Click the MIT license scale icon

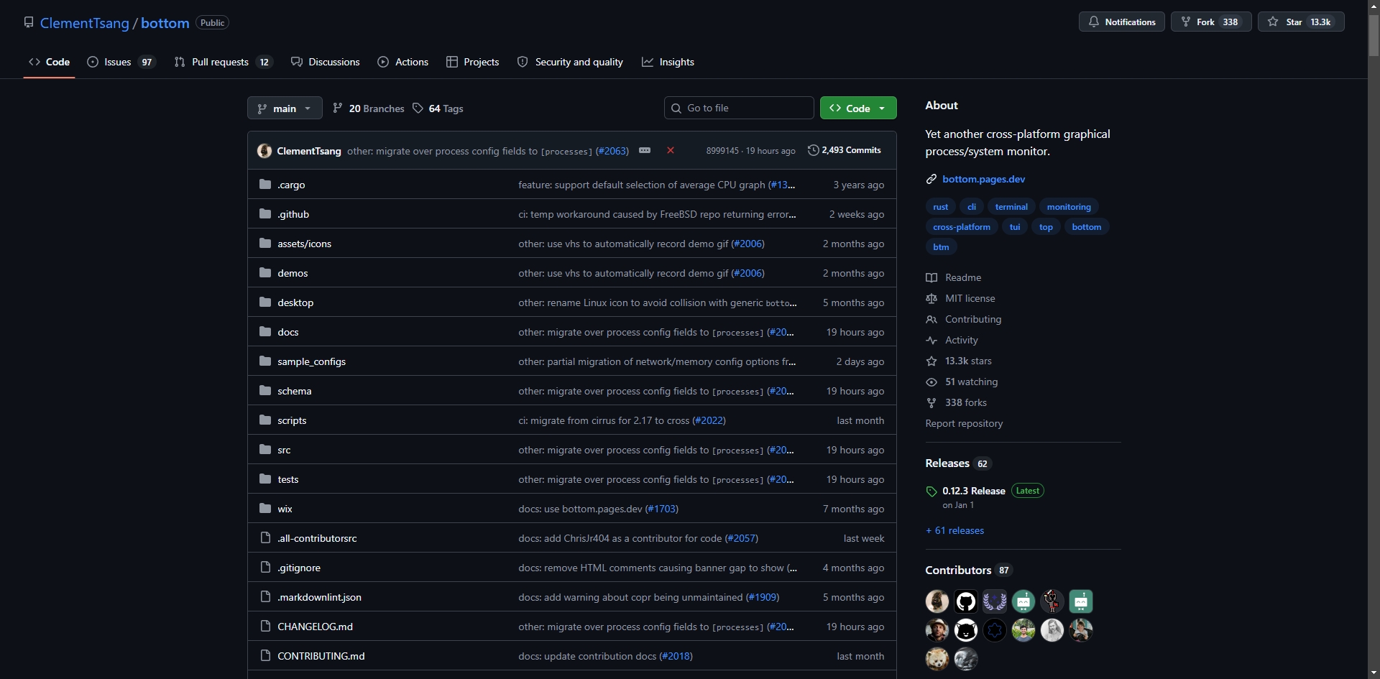coord(931,299)
